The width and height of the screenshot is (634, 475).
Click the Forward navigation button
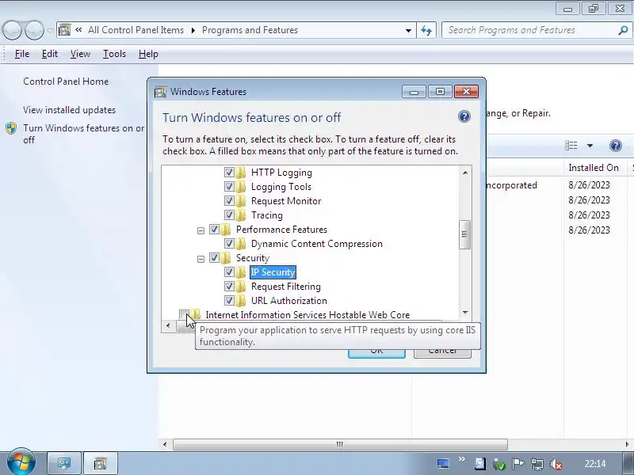coord(34,30)
